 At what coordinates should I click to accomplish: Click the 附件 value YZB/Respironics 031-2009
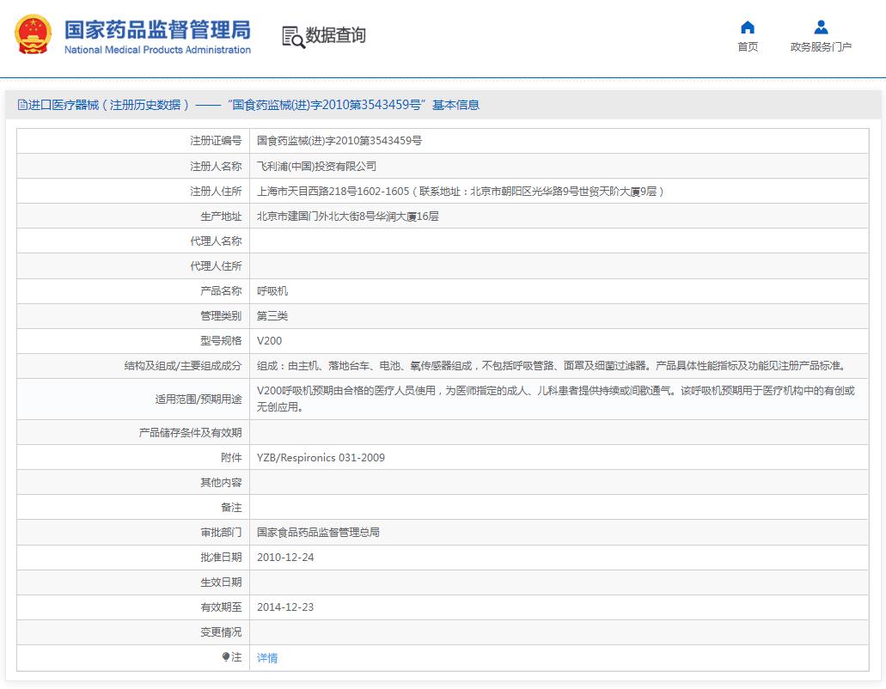pyautogui.click(x=321, y=457)
